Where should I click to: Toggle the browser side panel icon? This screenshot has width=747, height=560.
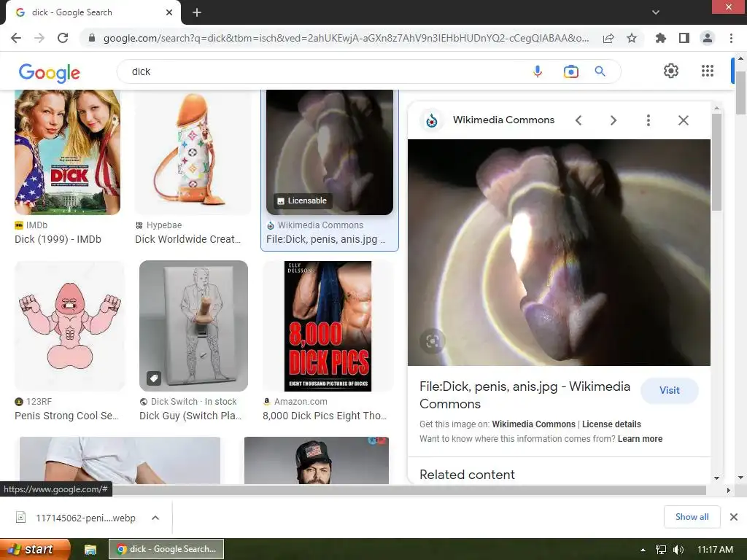click(684, 38)
